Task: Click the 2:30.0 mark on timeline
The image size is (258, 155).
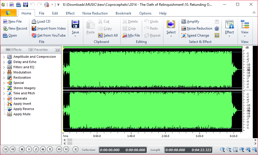Action: click(x=165, y=136)
